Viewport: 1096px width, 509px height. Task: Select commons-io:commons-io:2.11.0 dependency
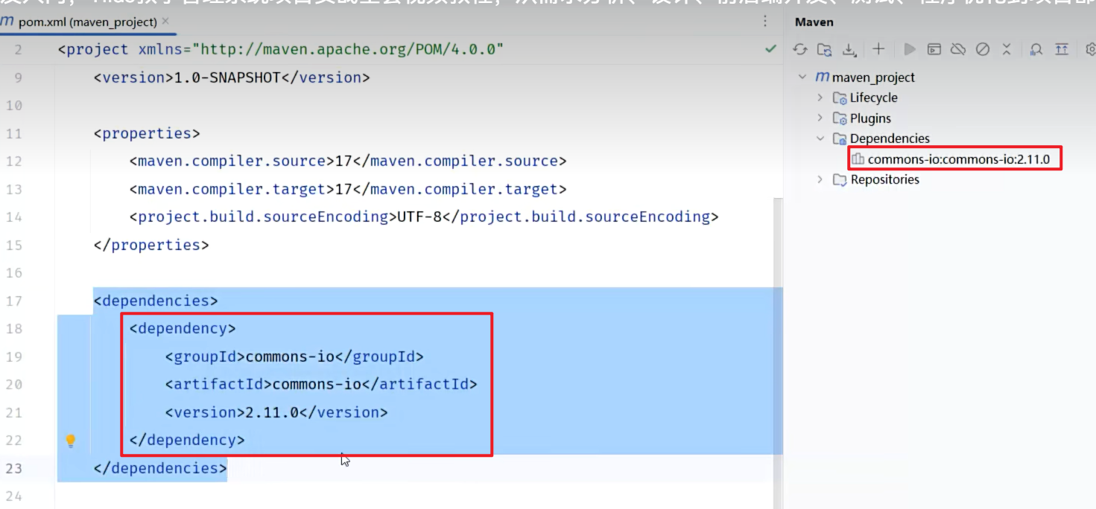958,159
